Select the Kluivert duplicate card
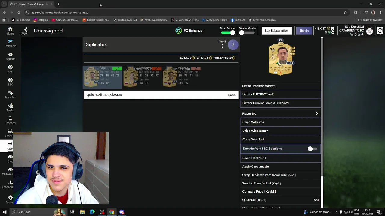This screenshot has height=216, width=385. 181,77
